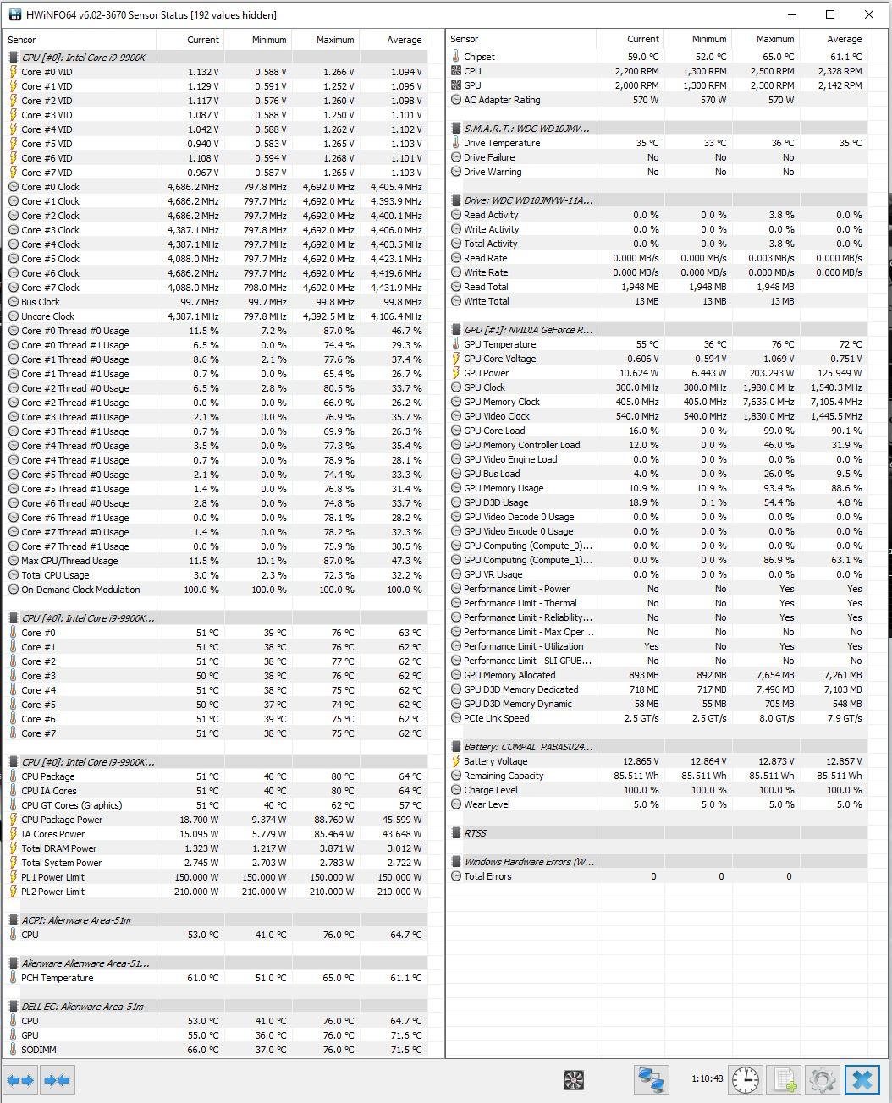Select the PL1 Power Limit row
The height and width of the screenshot is (1103, 892).
point(216,877)
